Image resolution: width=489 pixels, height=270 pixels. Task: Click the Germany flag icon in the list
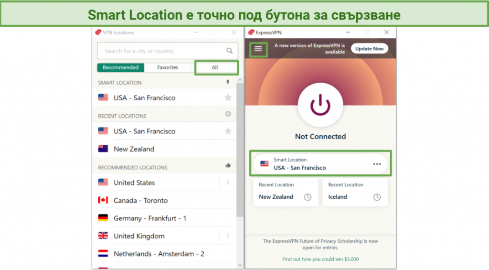(103, 218)
